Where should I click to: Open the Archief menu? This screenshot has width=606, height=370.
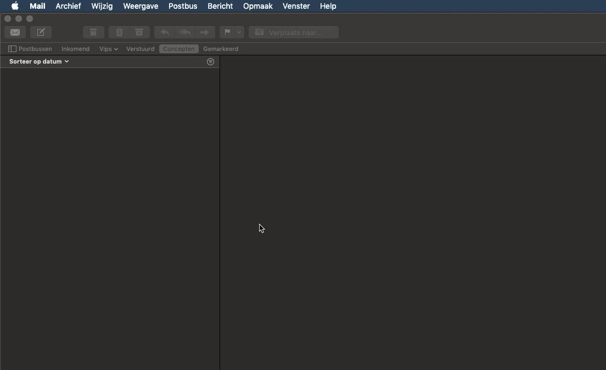(x=68, y=6)
